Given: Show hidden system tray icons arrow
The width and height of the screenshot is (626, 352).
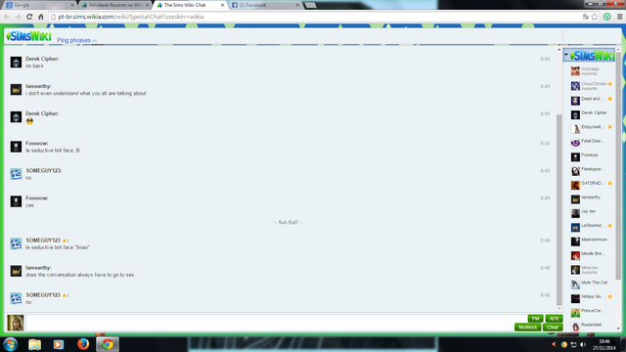Looking at the screenshot, I should [x=554, y=344].
